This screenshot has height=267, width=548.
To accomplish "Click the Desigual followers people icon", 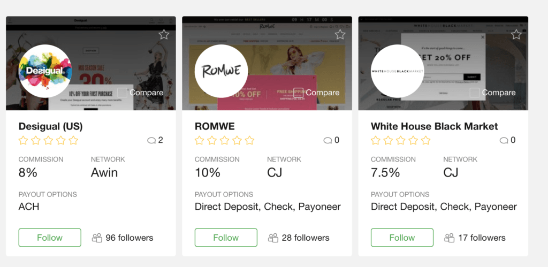I will coord(97,238).
